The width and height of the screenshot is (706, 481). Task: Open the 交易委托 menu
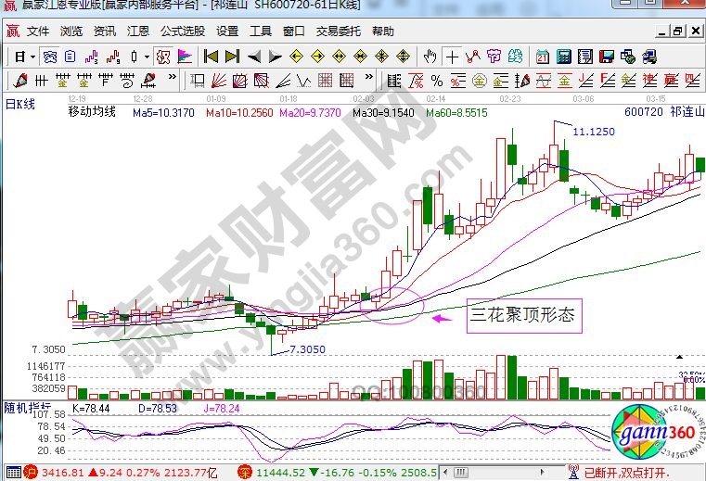click(x=338, y=31)
